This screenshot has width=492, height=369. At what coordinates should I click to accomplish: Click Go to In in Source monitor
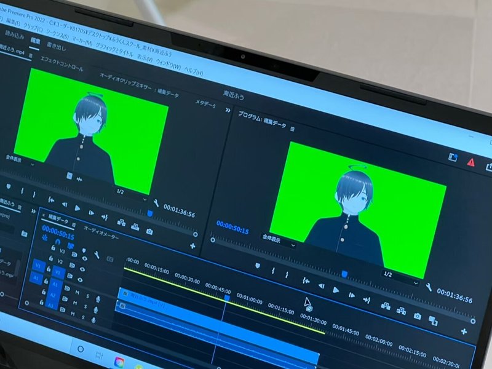point(51,200)
